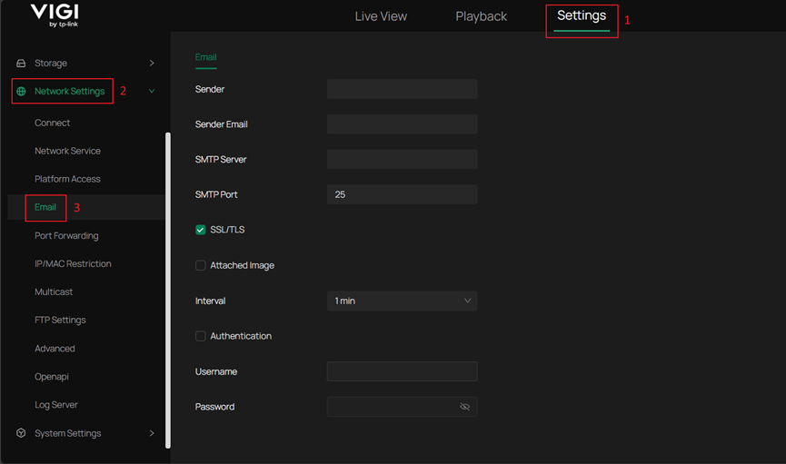Toggle password visibility eye icon

[x=464, y=407]
